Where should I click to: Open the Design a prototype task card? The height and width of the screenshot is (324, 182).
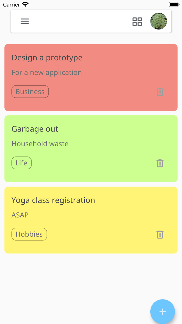tap(47, 58)
